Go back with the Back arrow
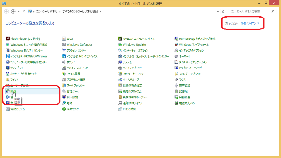281x158 pixels. coord(7,12)
